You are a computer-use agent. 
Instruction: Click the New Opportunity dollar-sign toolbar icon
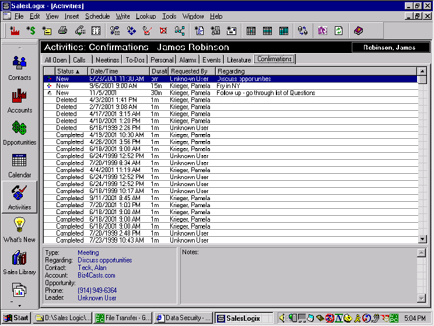point(31,31)
